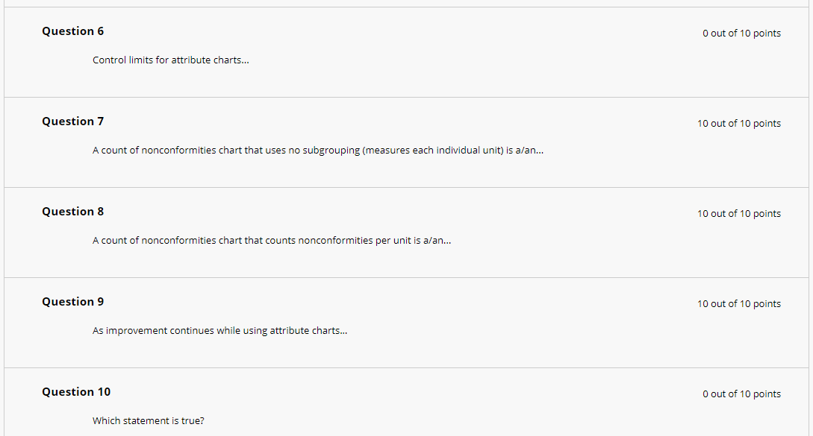Select the Question 8 heading
Screen dimensions: 813x436
[72, 211]
